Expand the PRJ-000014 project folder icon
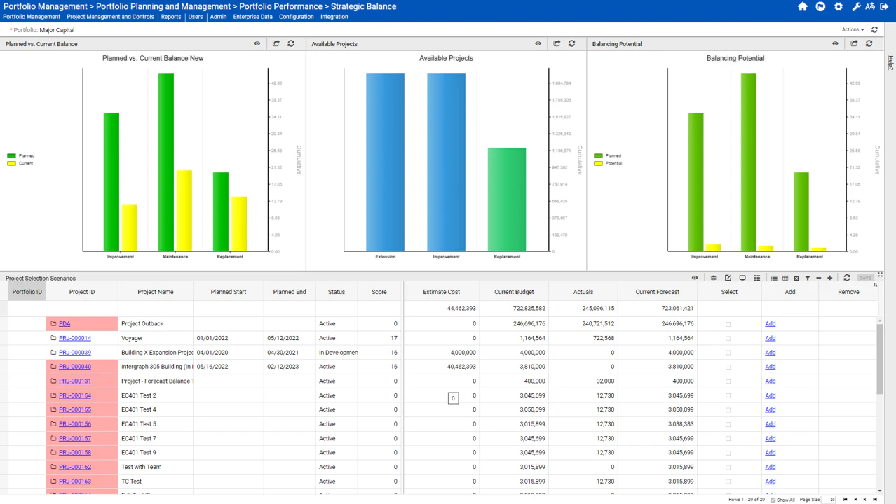896x504 pixels. (53, 338)
